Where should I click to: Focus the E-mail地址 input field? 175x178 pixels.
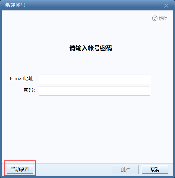click(95, 79)
